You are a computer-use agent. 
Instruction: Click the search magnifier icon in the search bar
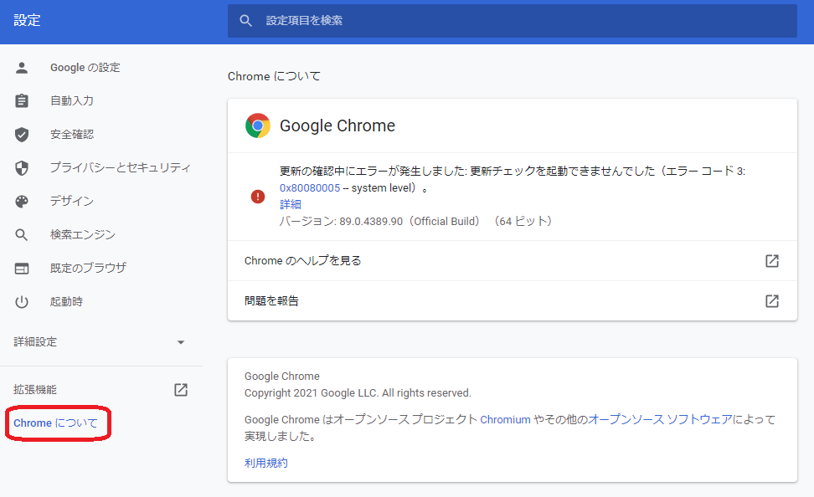point(245,21)
